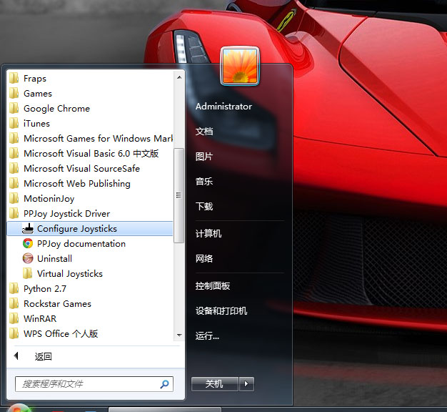Image resolution: width=447 pixels, height=412 pixels.
Task: Click the Uninstall program icon
Action: 28,259
